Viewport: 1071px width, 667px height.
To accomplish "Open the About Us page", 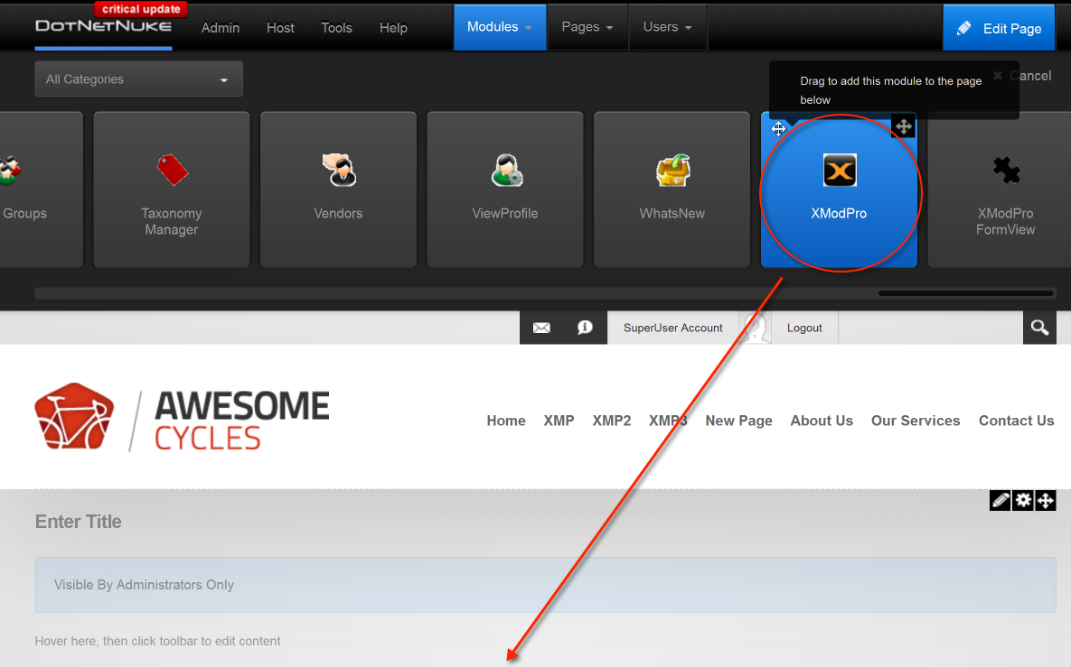I will click(x=822, y=421).
